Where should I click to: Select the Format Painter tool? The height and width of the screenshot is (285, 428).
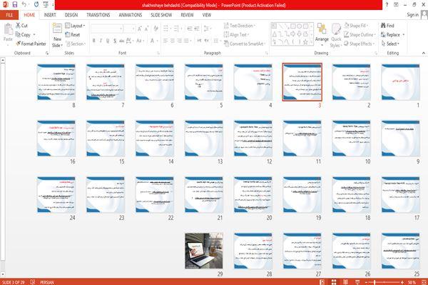coord(31,44)
